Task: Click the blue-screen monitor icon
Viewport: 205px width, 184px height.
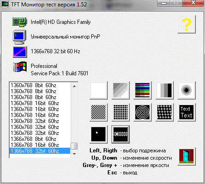Action: click(20, 37)
